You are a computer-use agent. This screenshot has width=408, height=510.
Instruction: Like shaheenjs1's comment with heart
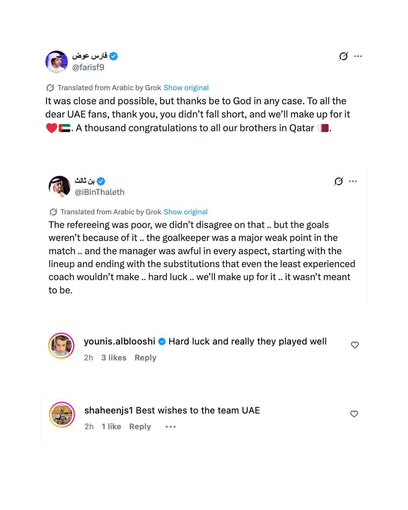(x=354, y=414)
